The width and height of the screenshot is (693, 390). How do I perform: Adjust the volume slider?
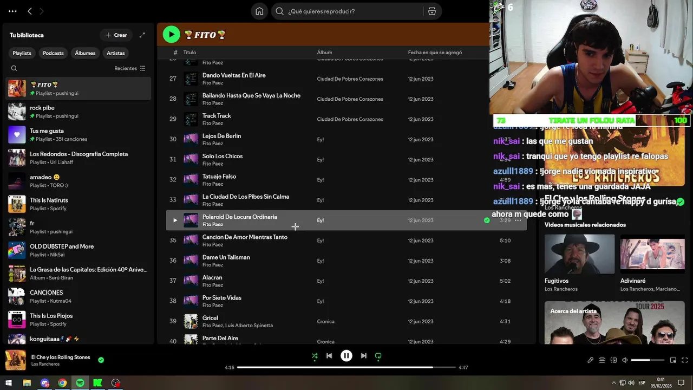tap(648, 360)
